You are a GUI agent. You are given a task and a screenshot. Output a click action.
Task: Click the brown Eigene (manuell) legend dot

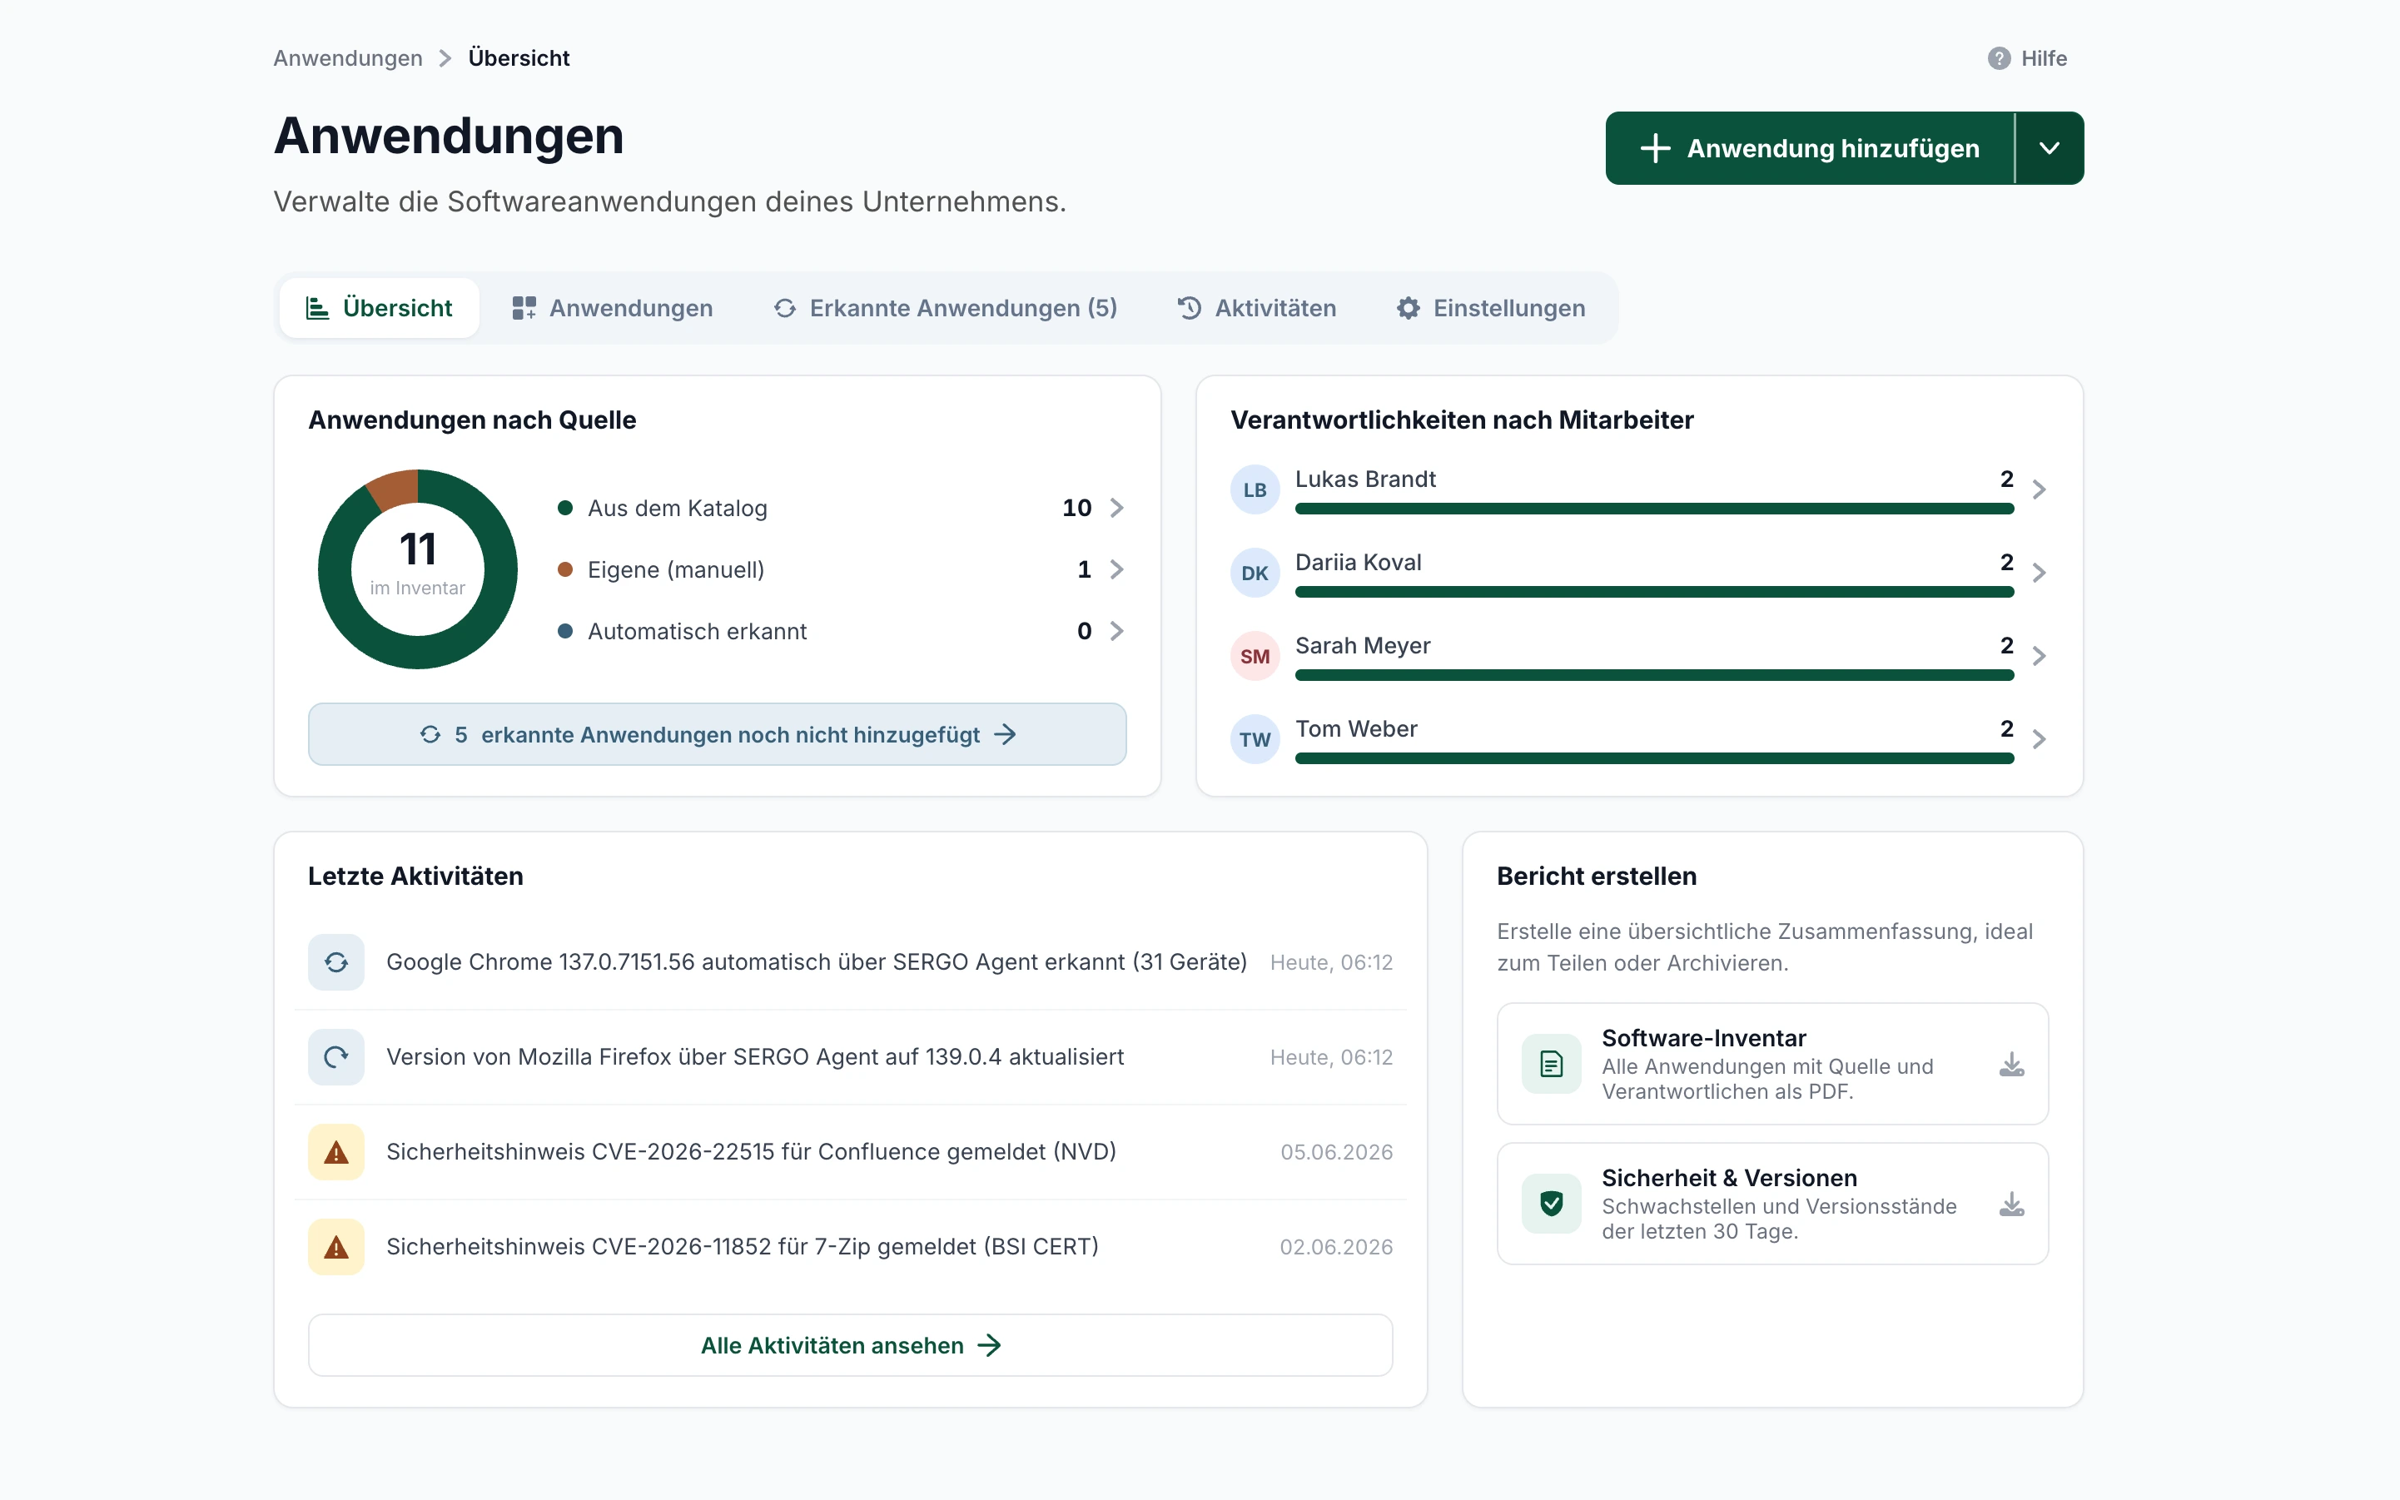(x=564, y=569)
